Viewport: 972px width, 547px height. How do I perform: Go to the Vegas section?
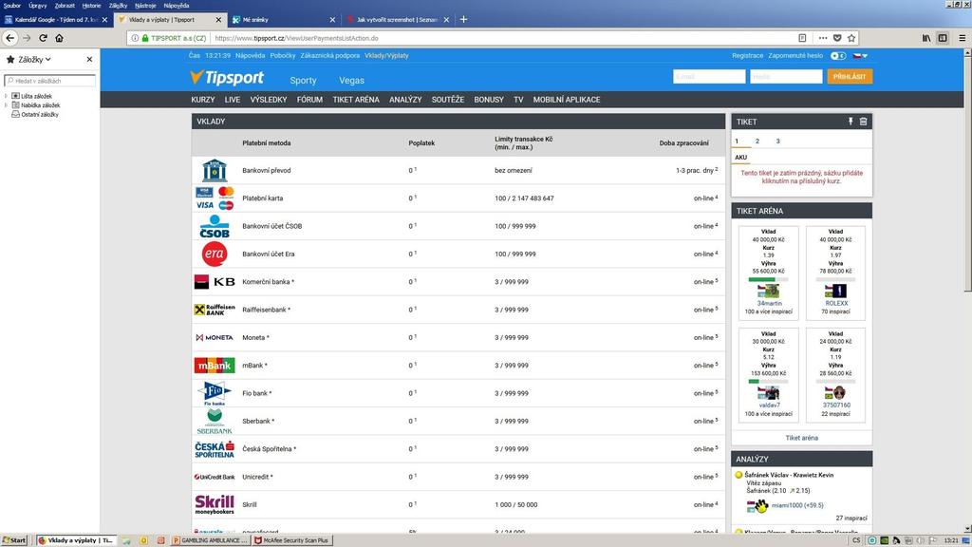pyautogui.click(x=351, y=80)
